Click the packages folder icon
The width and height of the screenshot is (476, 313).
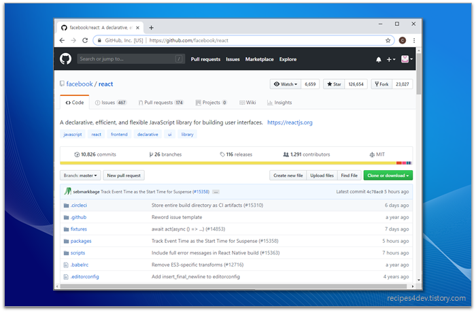66,241
